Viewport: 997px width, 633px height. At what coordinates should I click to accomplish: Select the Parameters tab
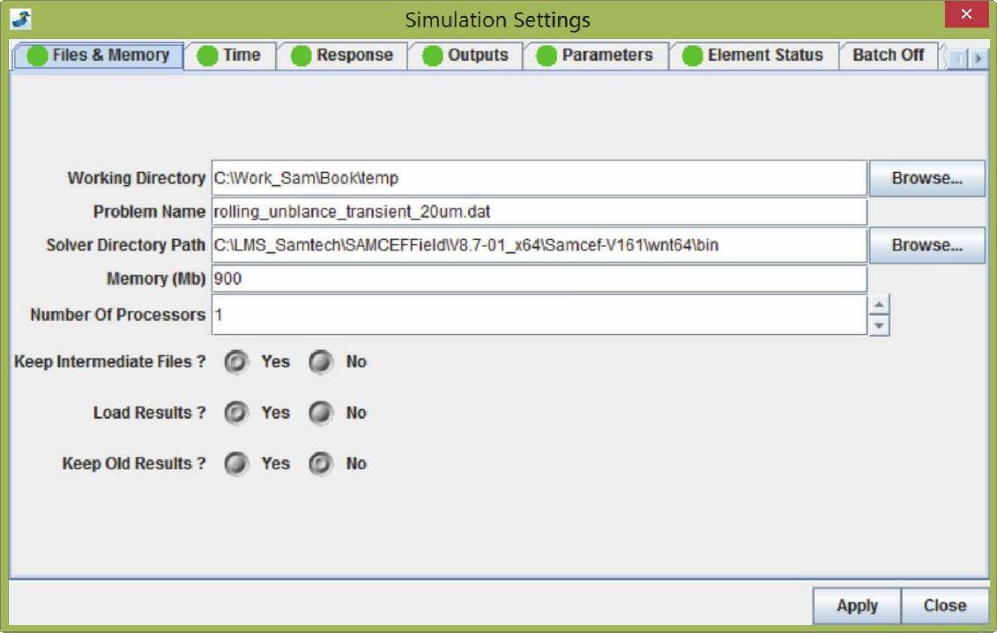tap(595, 56)
